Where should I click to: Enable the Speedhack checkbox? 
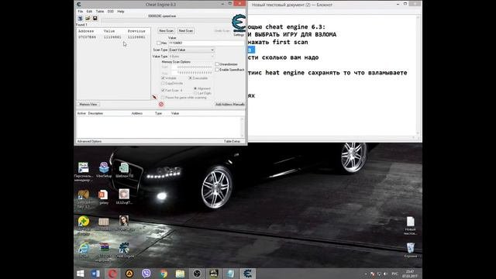pyautogui.click(x=217, y=70)
